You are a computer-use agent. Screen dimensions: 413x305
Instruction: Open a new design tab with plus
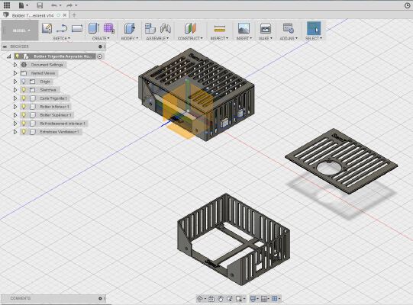[x=74, y=15]
